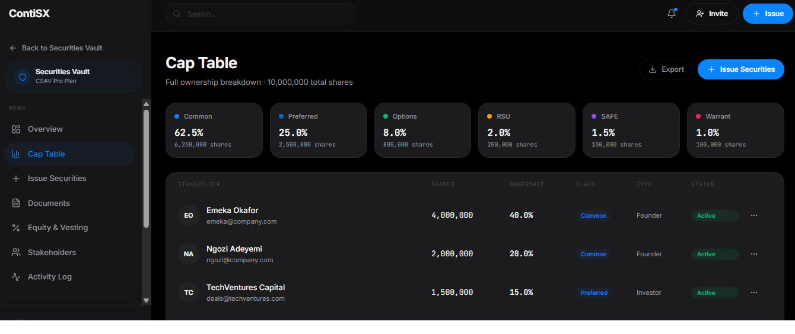795x334 pixels.
Task: Click the EO avatar for Emeka Okafor
Action: point(189,215)
